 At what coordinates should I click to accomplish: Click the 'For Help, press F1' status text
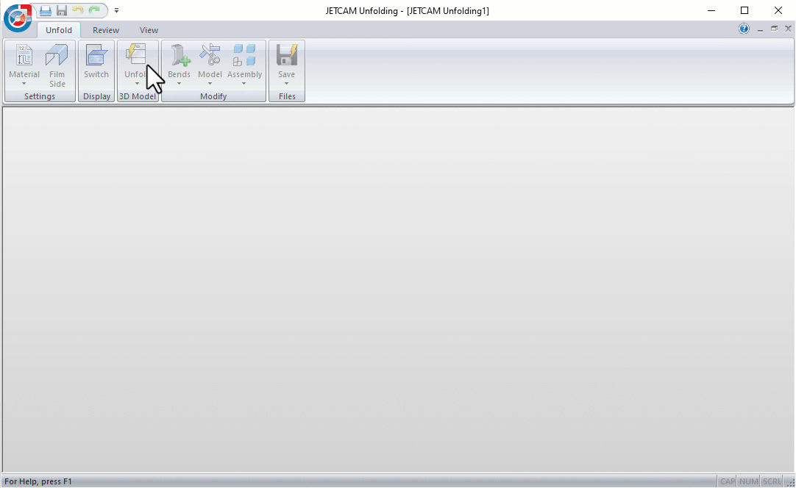coord(38,481)
